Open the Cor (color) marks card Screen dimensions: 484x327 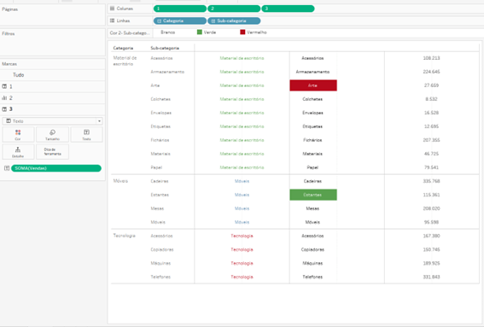tap(18, 135)
